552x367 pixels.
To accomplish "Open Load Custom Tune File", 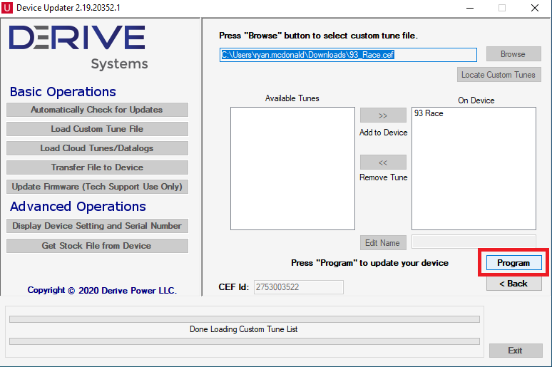I will [97, 129].
